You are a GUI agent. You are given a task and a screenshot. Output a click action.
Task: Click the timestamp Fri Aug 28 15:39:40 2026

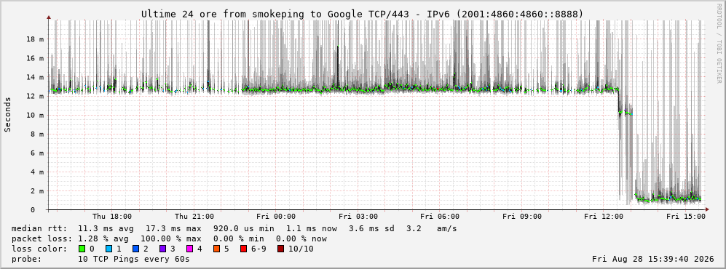[653, 259]
